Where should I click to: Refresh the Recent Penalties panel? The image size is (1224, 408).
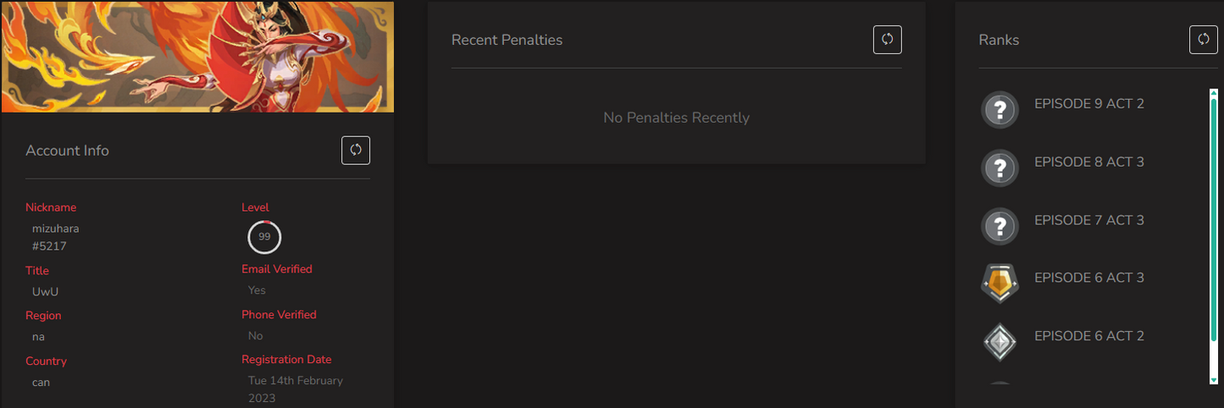coord(888,39)
